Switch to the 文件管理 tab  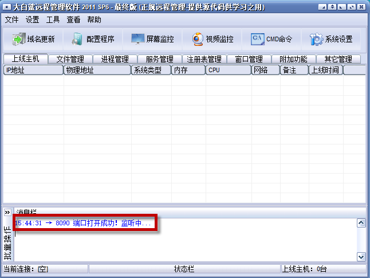click(70, 59)
